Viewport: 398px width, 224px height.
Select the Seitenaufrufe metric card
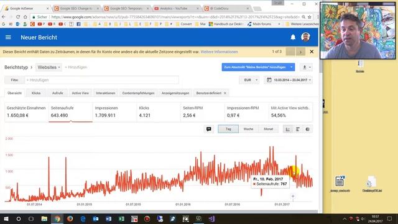[x=70, y=112]
